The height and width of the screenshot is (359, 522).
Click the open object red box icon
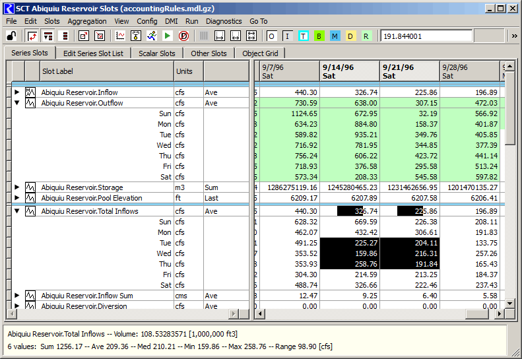coord(100,36)
